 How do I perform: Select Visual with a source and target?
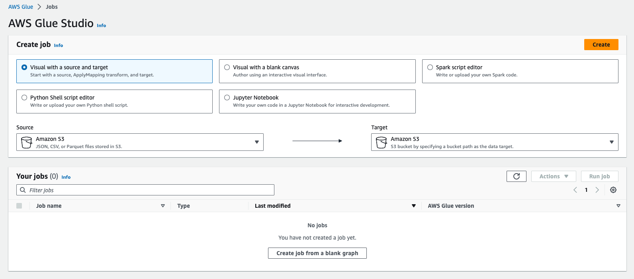coord(114,71)
